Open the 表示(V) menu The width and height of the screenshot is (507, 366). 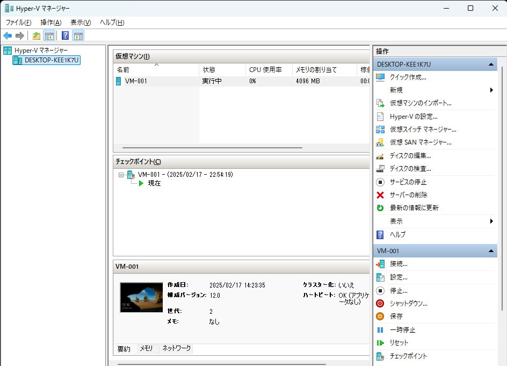(81, 23)
